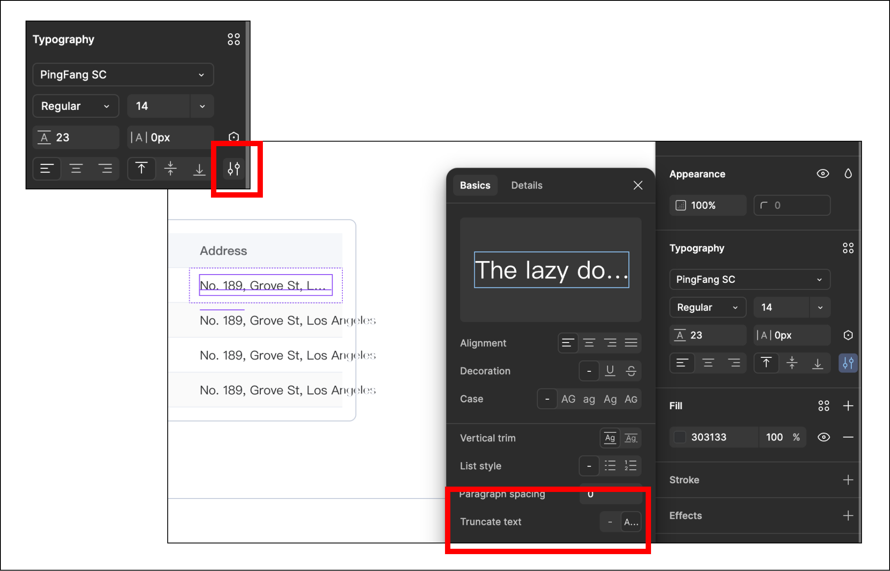Click underline decoration icon
Image resolution: width=890 pixels, height=571 pixels.
[x=610, y=371]
